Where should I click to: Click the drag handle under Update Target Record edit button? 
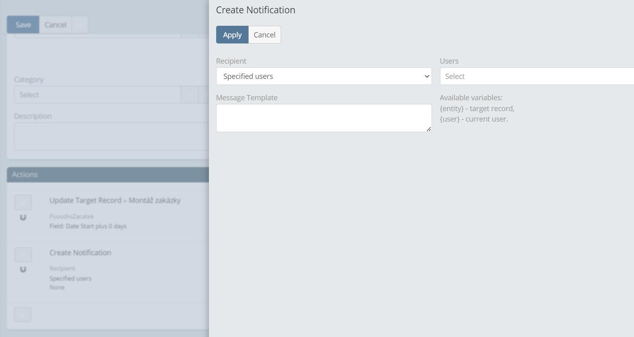pos(23,218)
